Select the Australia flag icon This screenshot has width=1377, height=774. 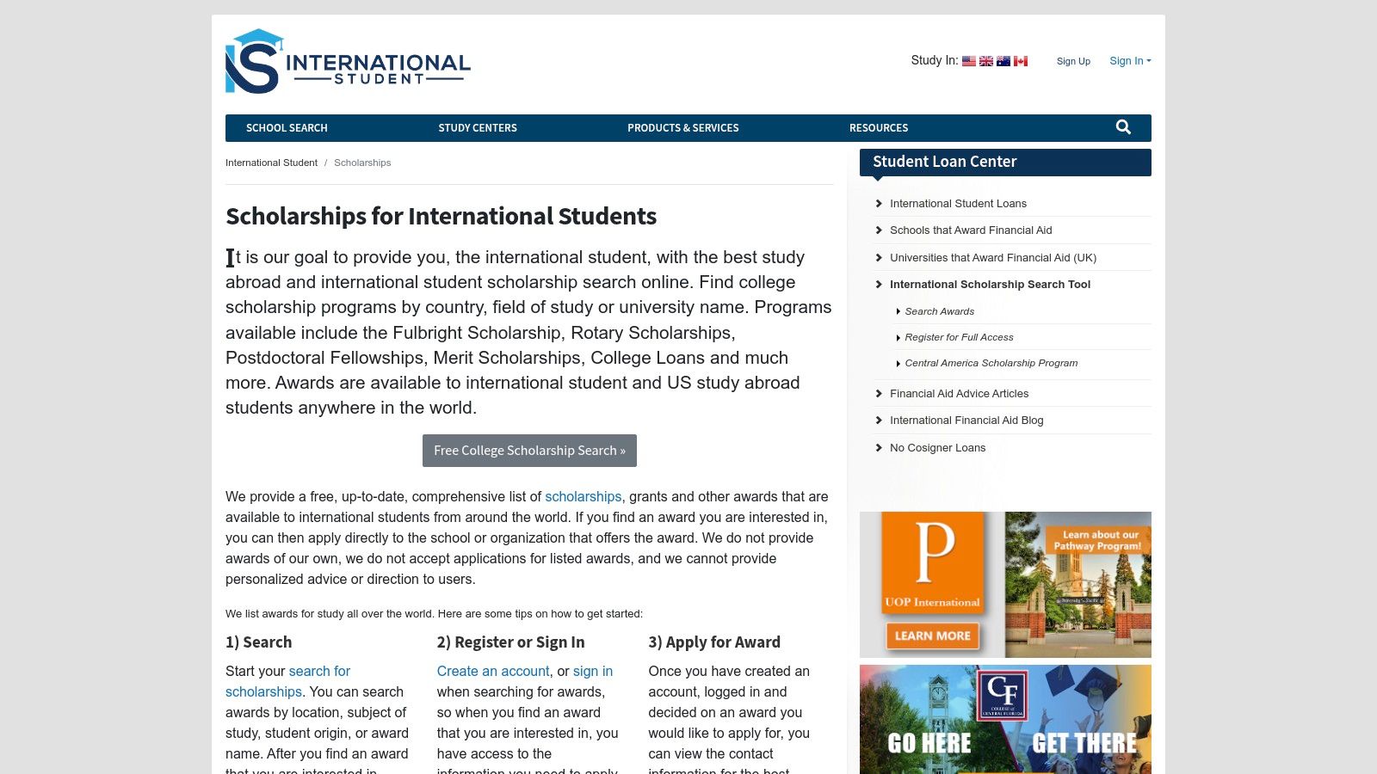[1003, 60]
